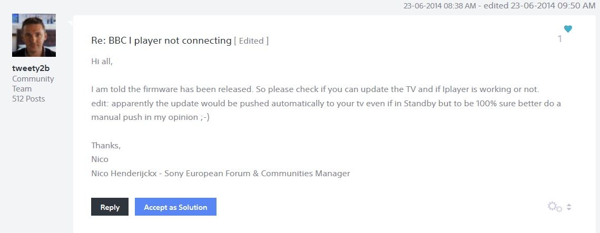Click the line starting with 'edit: apparently'
The image size is (600, 233).
[x=326, y=103]
